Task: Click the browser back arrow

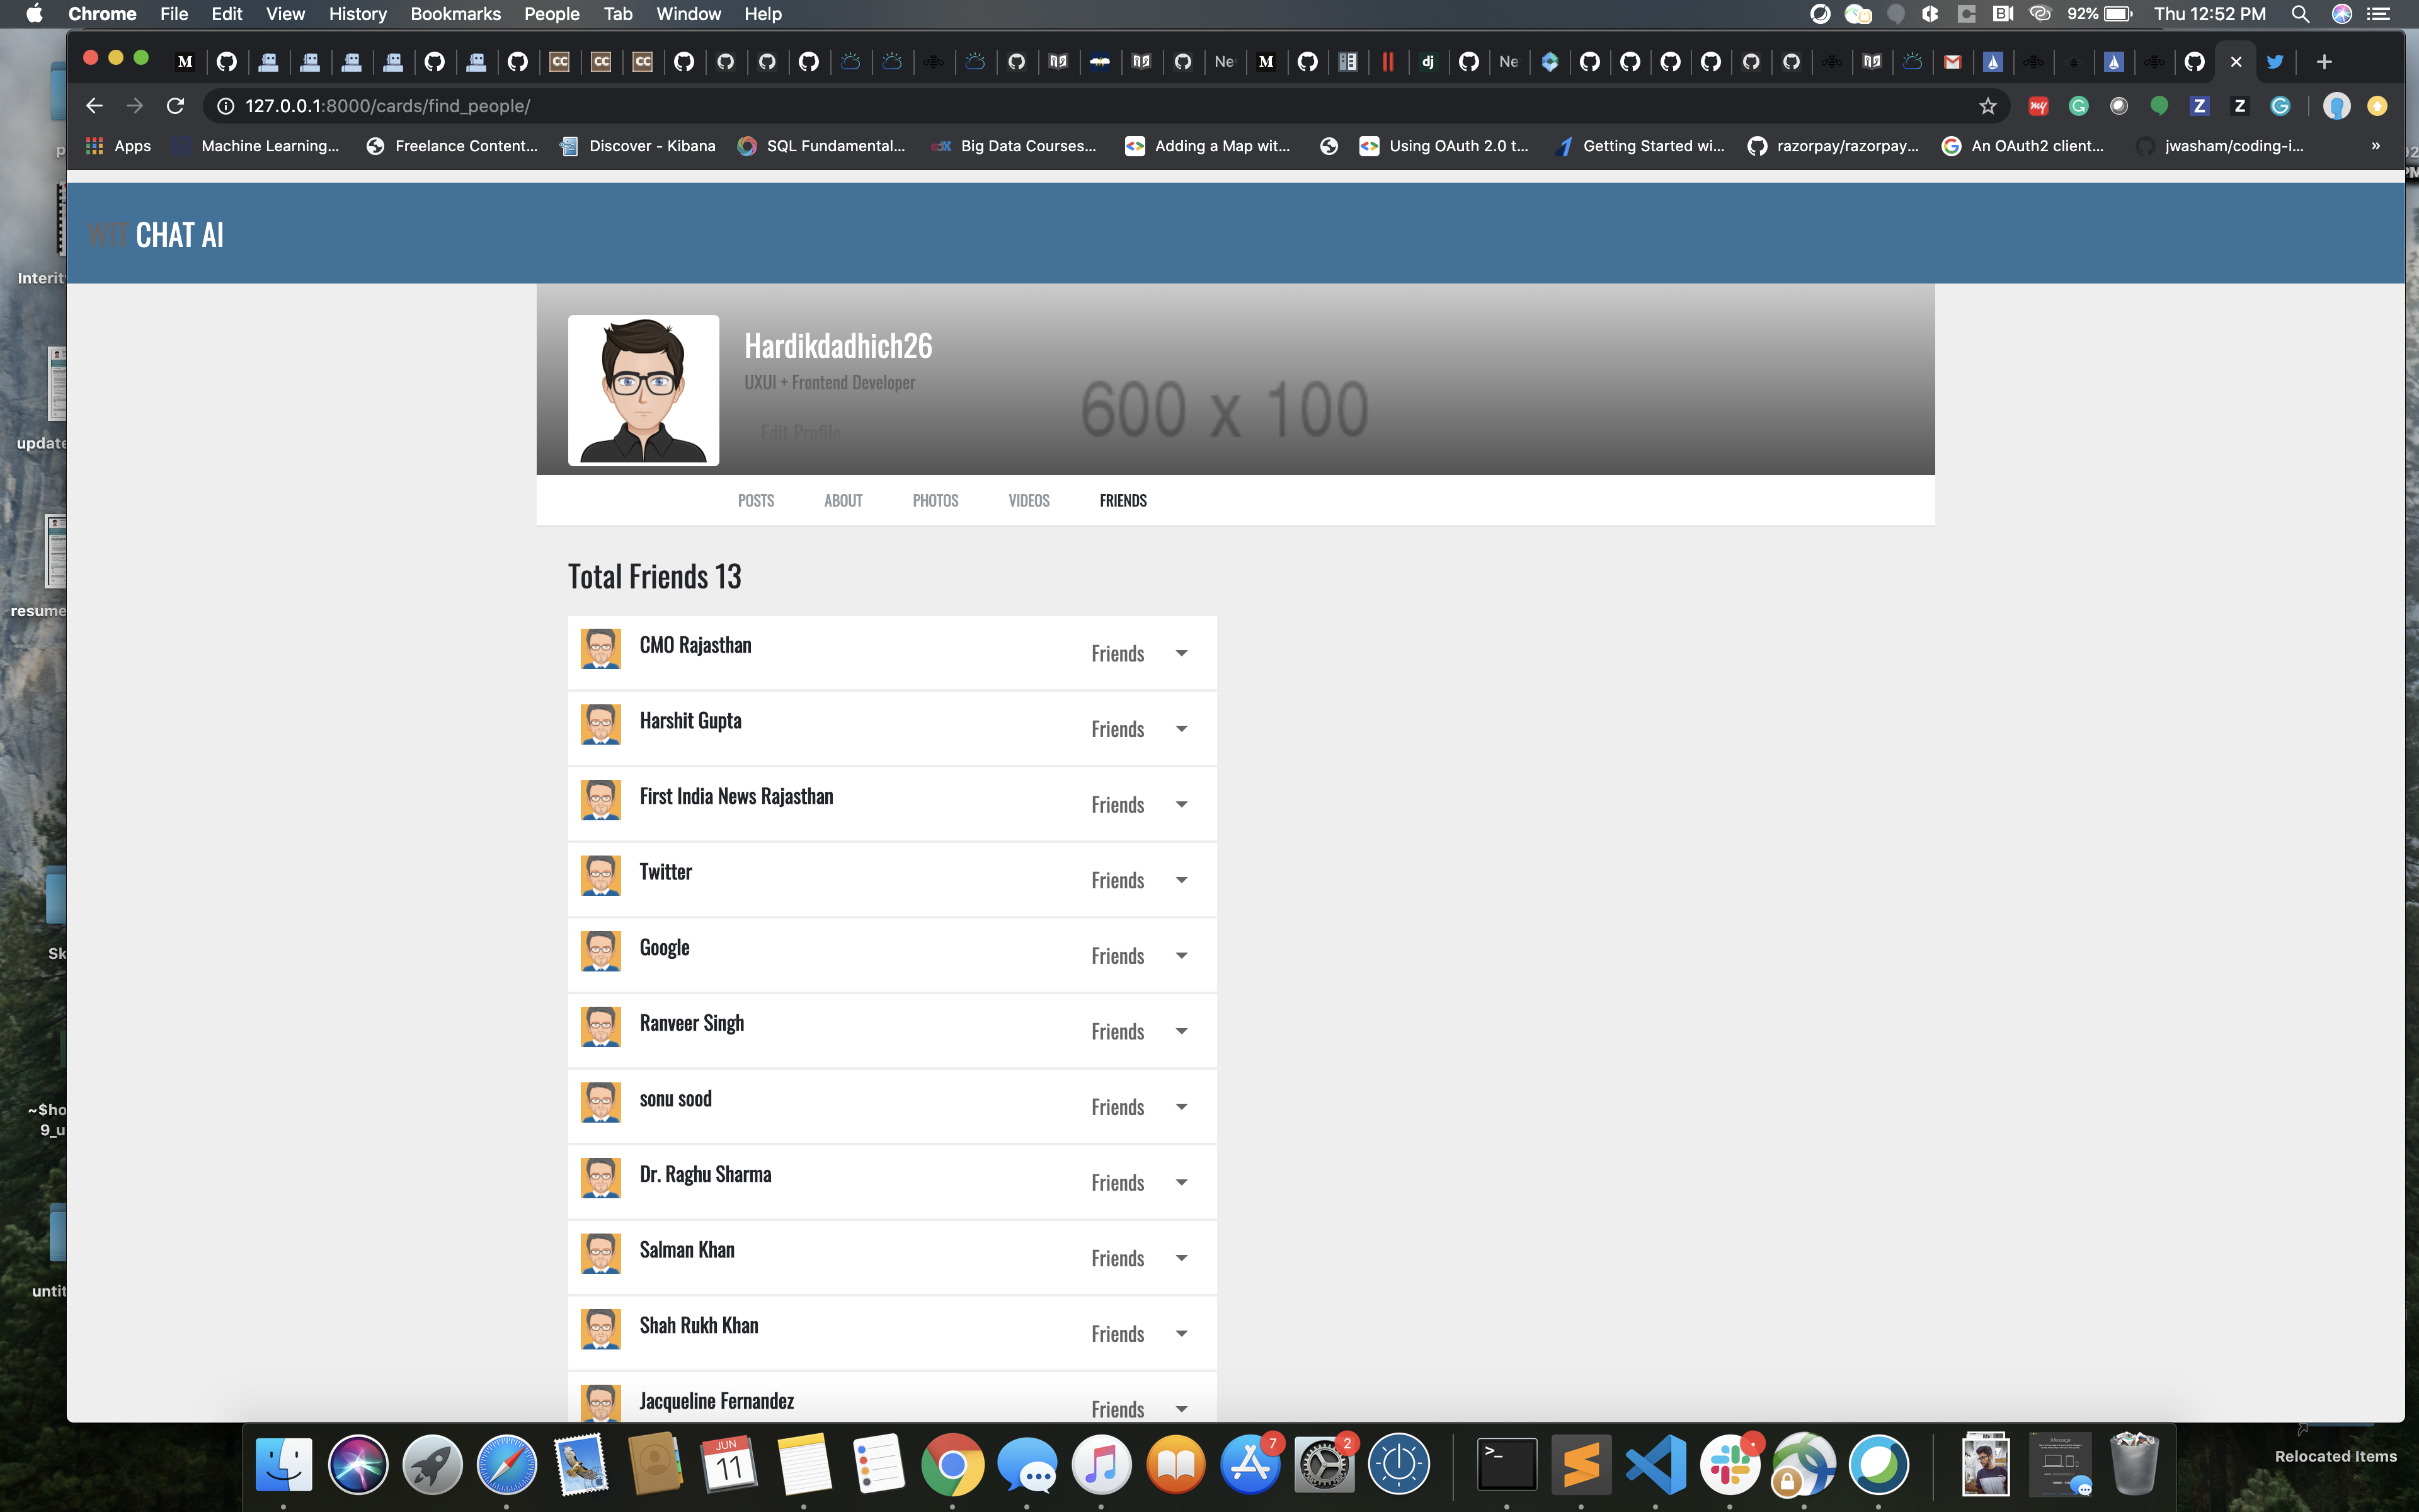Action: (94, 106)
